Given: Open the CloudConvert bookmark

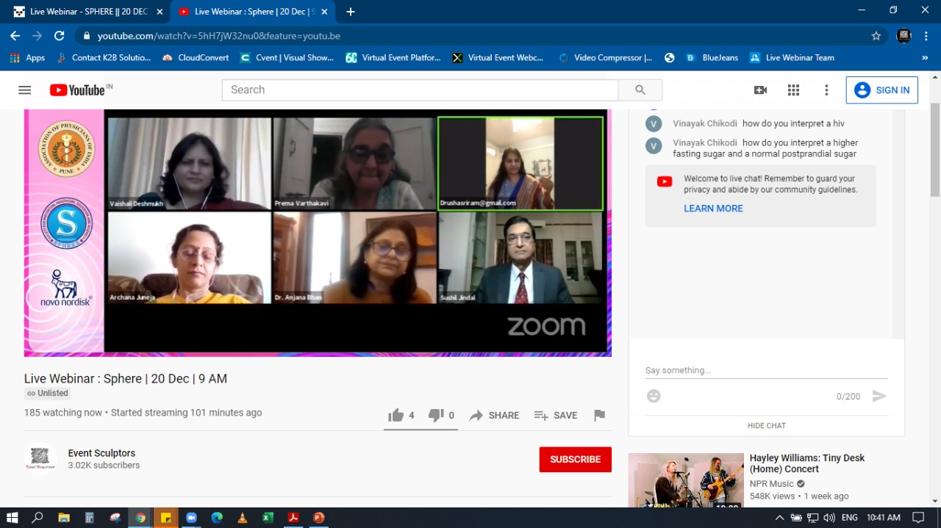Looking at the screenshot, I should [x=196, y=57].
